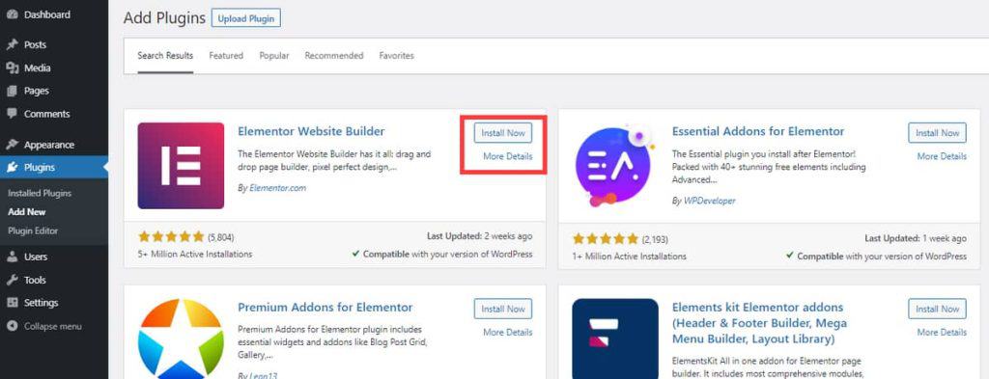Image resolution: width=989 pixels, height=379 pixels.
Task: Click the Users person icon
Action: coord(12,257)
